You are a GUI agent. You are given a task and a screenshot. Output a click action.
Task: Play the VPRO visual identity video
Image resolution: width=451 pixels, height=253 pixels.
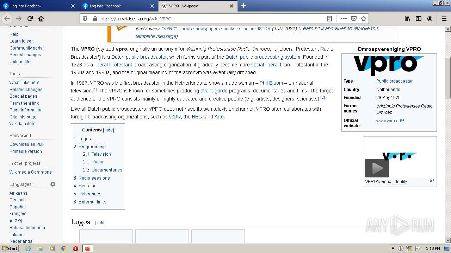point(377,168)
